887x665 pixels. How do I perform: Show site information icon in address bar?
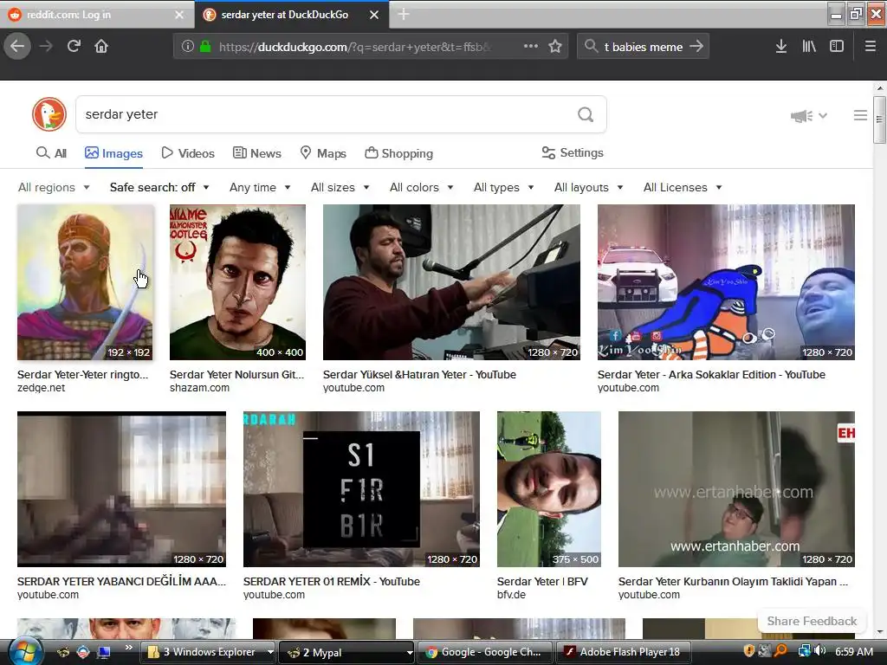click(188, 47)
